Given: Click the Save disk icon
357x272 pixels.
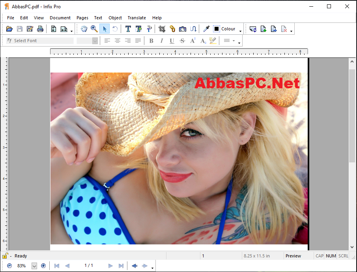Looking at the screenshot, I should (20, 29).
